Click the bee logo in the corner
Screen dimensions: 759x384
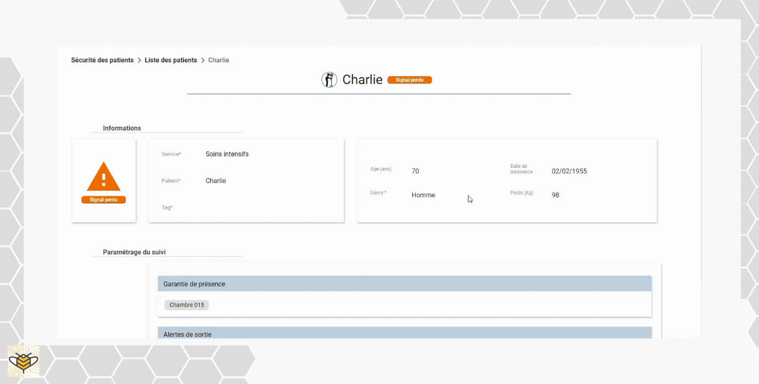click(24, 361)
